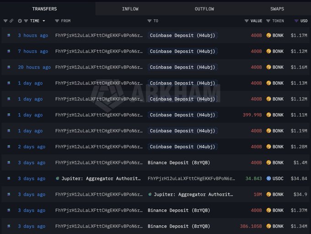Click Jupiter icon in the TO column
This screenshot has width=311, height=234.
(150, 194)
